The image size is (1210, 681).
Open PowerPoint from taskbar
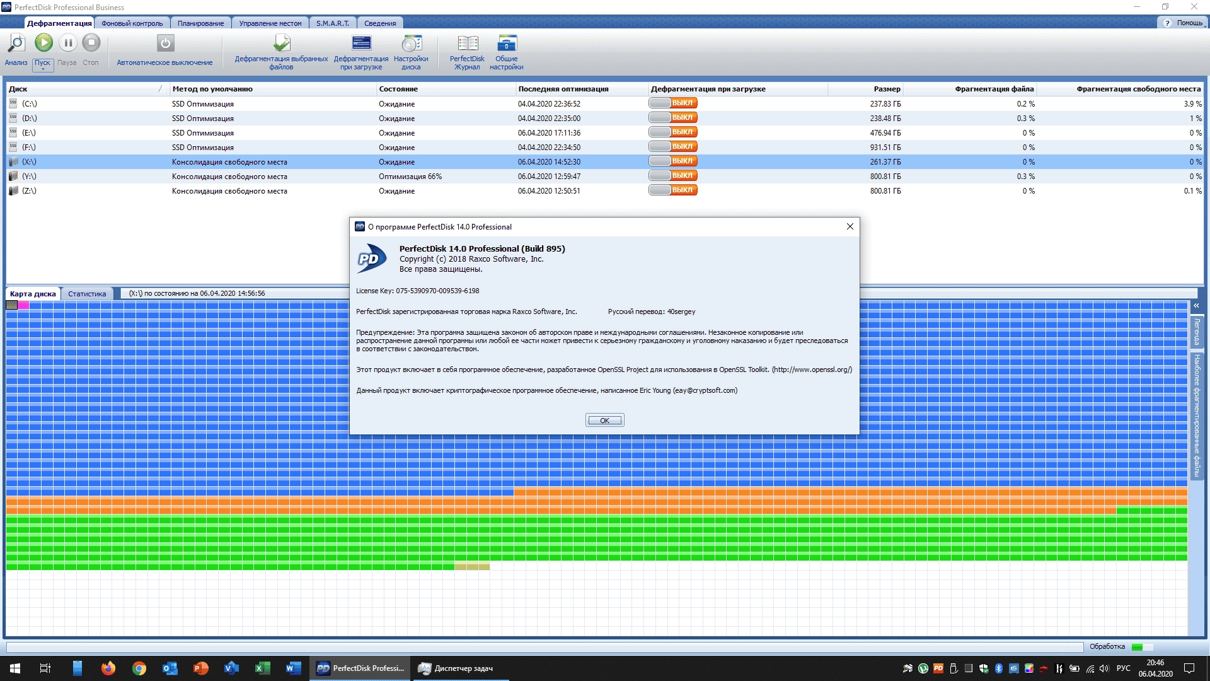pyautogui.click(x=200, y=668)
